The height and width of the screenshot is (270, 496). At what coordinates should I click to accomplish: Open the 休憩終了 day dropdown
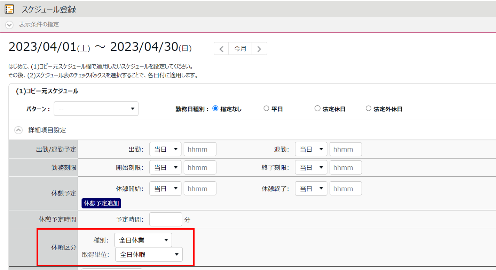[311, 189]
